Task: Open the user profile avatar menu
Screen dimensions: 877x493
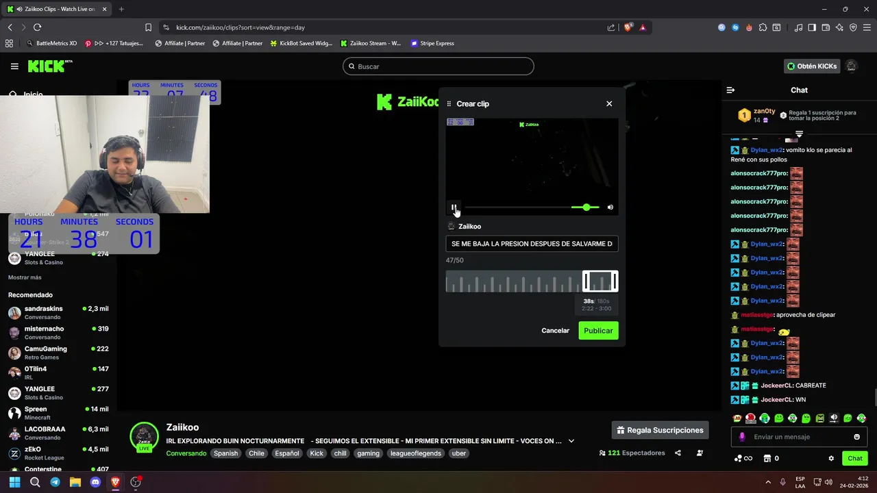Action: coord(852,66)
